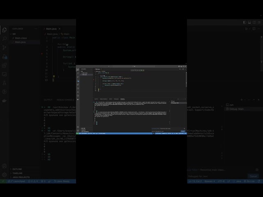Click notification bell icon in background status bar
The width and height of the screenshot is (263, 197).
click(259, 181)
